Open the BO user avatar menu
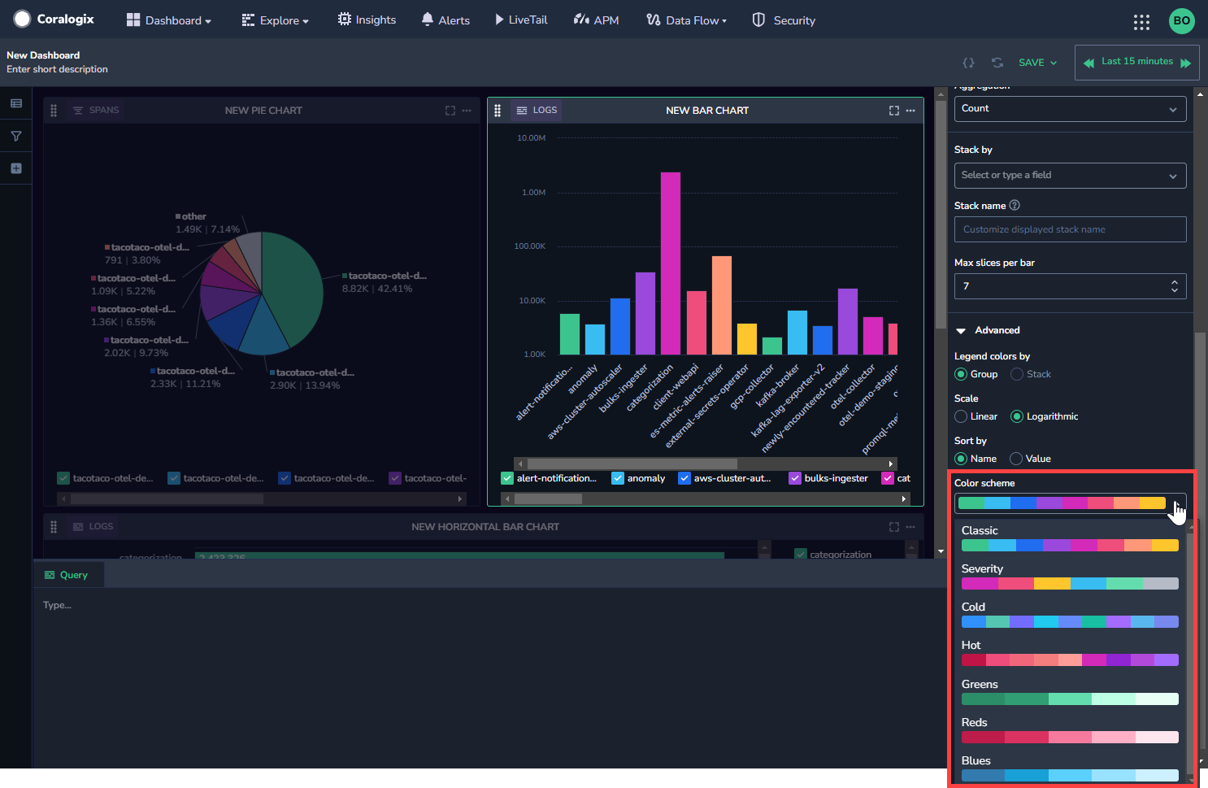 click(1181, 21)
